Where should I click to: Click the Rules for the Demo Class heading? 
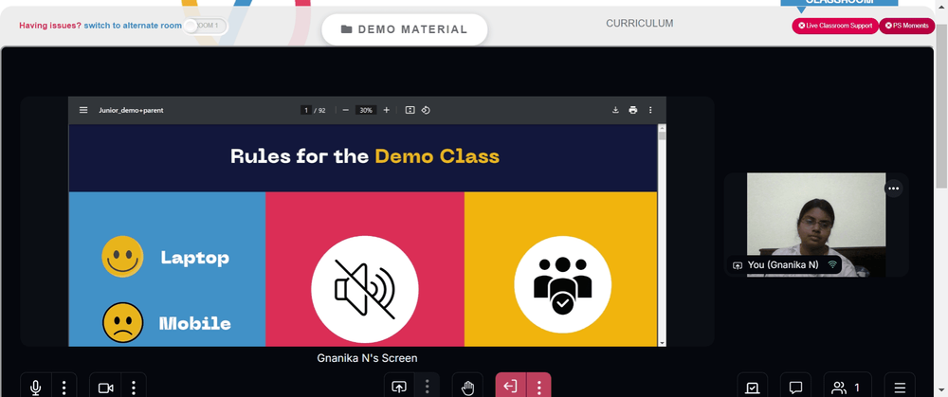click(365, 156)
